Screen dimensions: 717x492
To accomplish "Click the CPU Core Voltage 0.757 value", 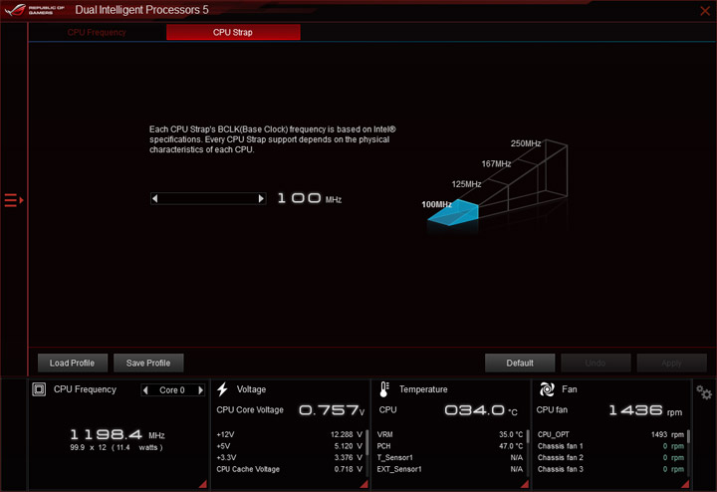I will 332,410.
